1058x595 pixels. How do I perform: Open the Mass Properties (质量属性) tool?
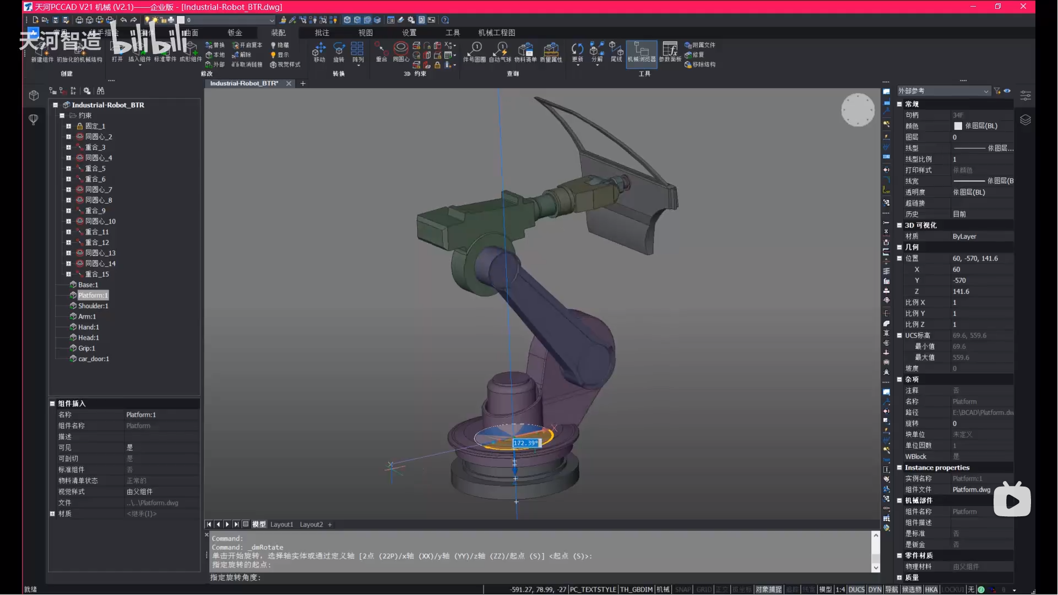coord(551,52)
